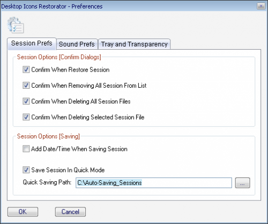Open folder browser with the ellipsis button
Screen dimensions: 268x224
point(242,183)
